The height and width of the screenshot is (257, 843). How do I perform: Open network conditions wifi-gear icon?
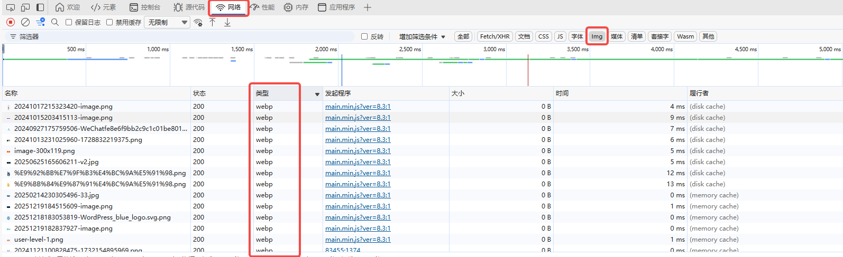pos(198,22)
